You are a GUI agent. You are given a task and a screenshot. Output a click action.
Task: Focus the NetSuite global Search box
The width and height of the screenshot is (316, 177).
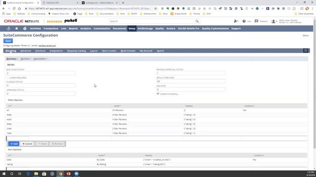tap(152, 21)
